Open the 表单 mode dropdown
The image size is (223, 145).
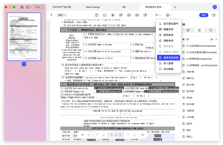[x=61, y=15]
